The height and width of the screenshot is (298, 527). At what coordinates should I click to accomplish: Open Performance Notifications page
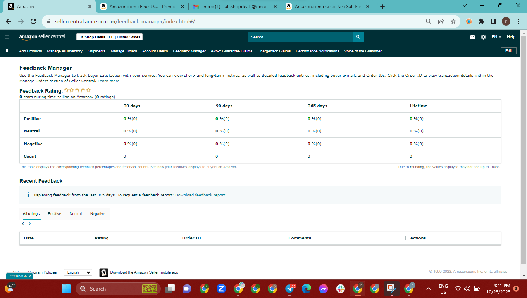(x=317, y=51)
